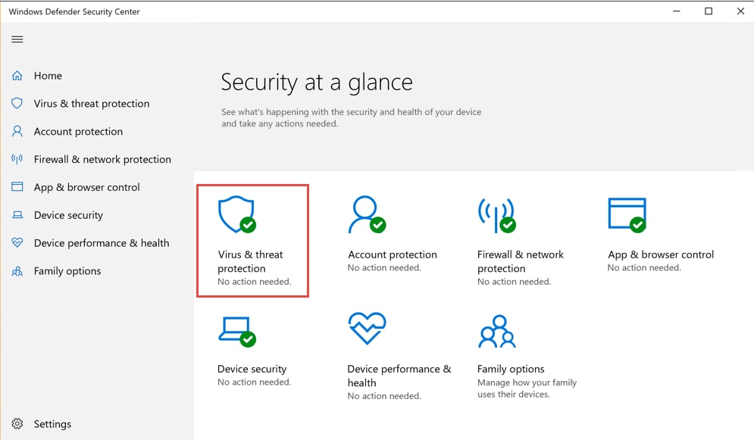The width and height of the screenshot is (754, 440).
Task: Open the App & browser control window tile icon
Action: [x=627, y=215]
